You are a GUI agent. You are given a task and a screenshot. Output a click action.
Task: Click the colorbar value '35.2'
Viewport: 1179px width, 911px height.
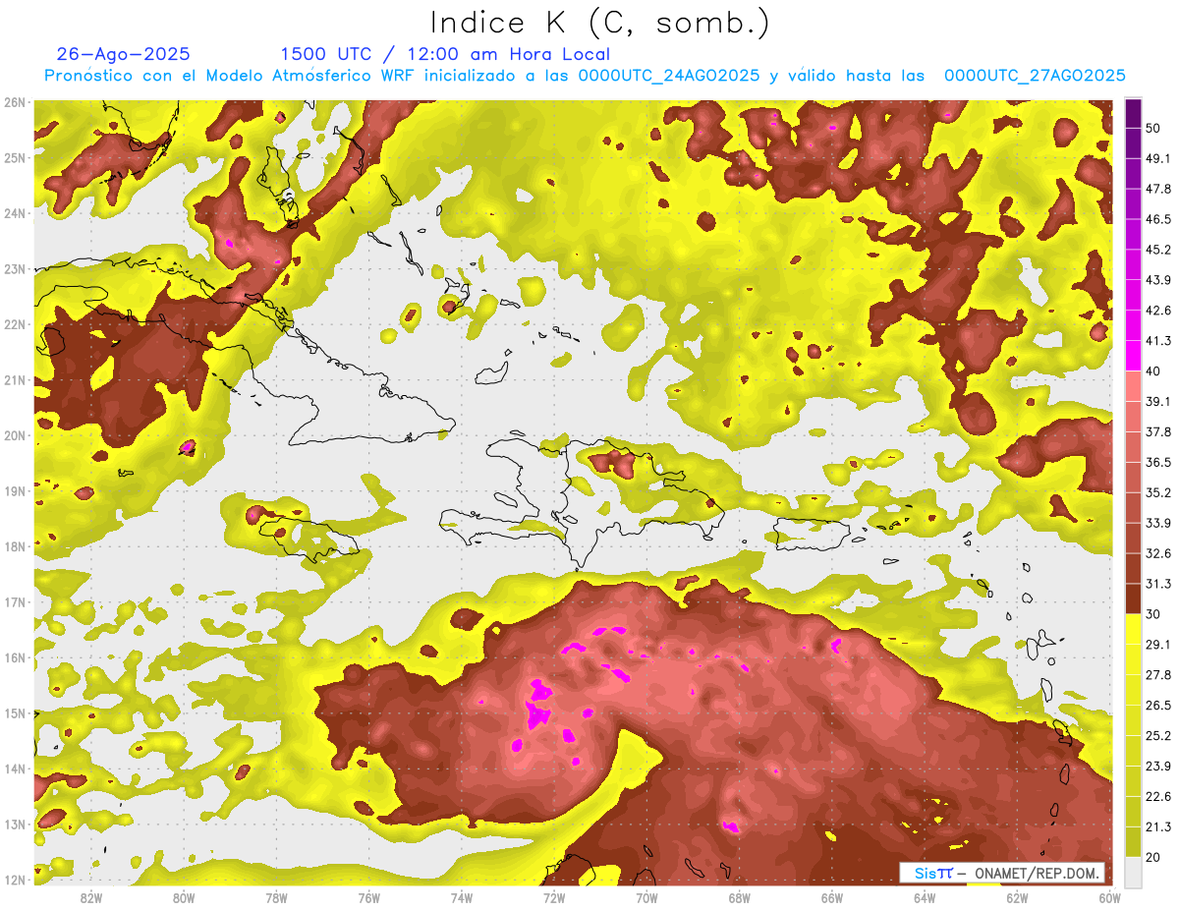(1157, 492)
